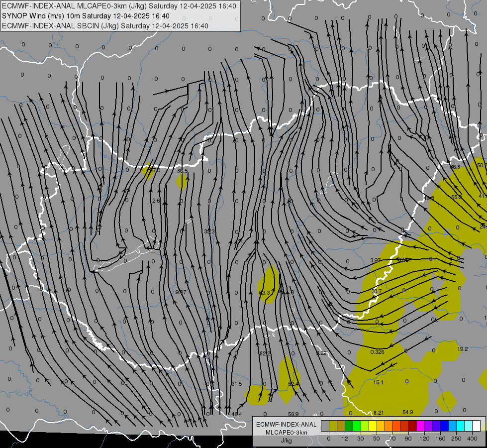Pick the yellow swatch in the color scale
487x448 pixels.
[373, 426]
